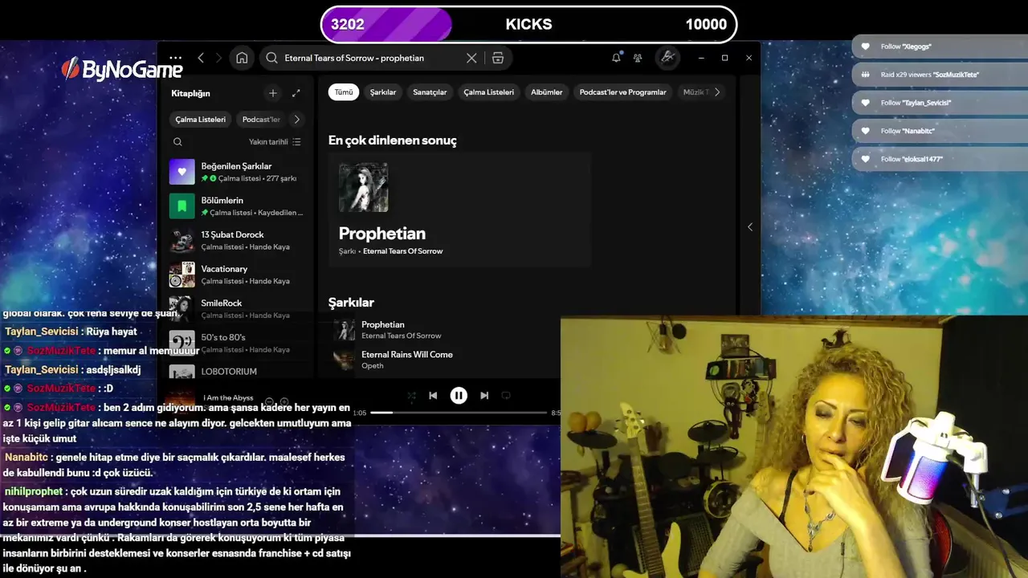Toggle the repeat button
The height and width of the screenshot is (578, 1028).
506,396
